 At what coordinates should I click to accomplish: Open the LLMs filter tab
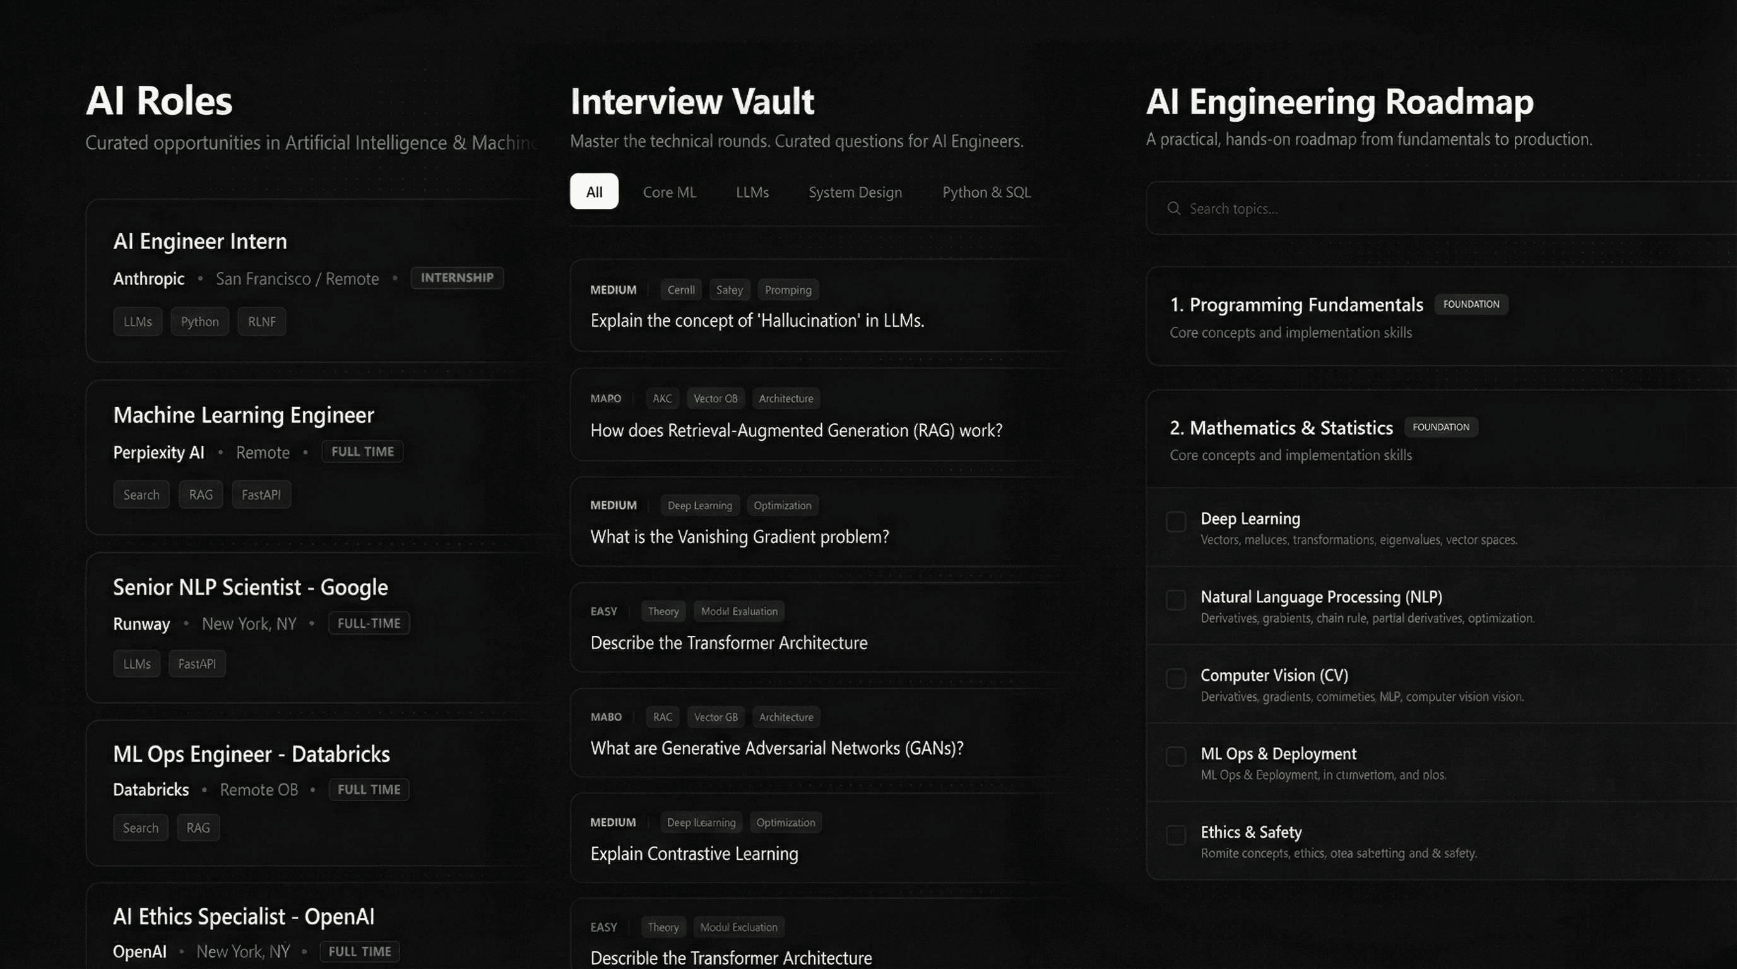pyautogui.click(x=752, y=192)
